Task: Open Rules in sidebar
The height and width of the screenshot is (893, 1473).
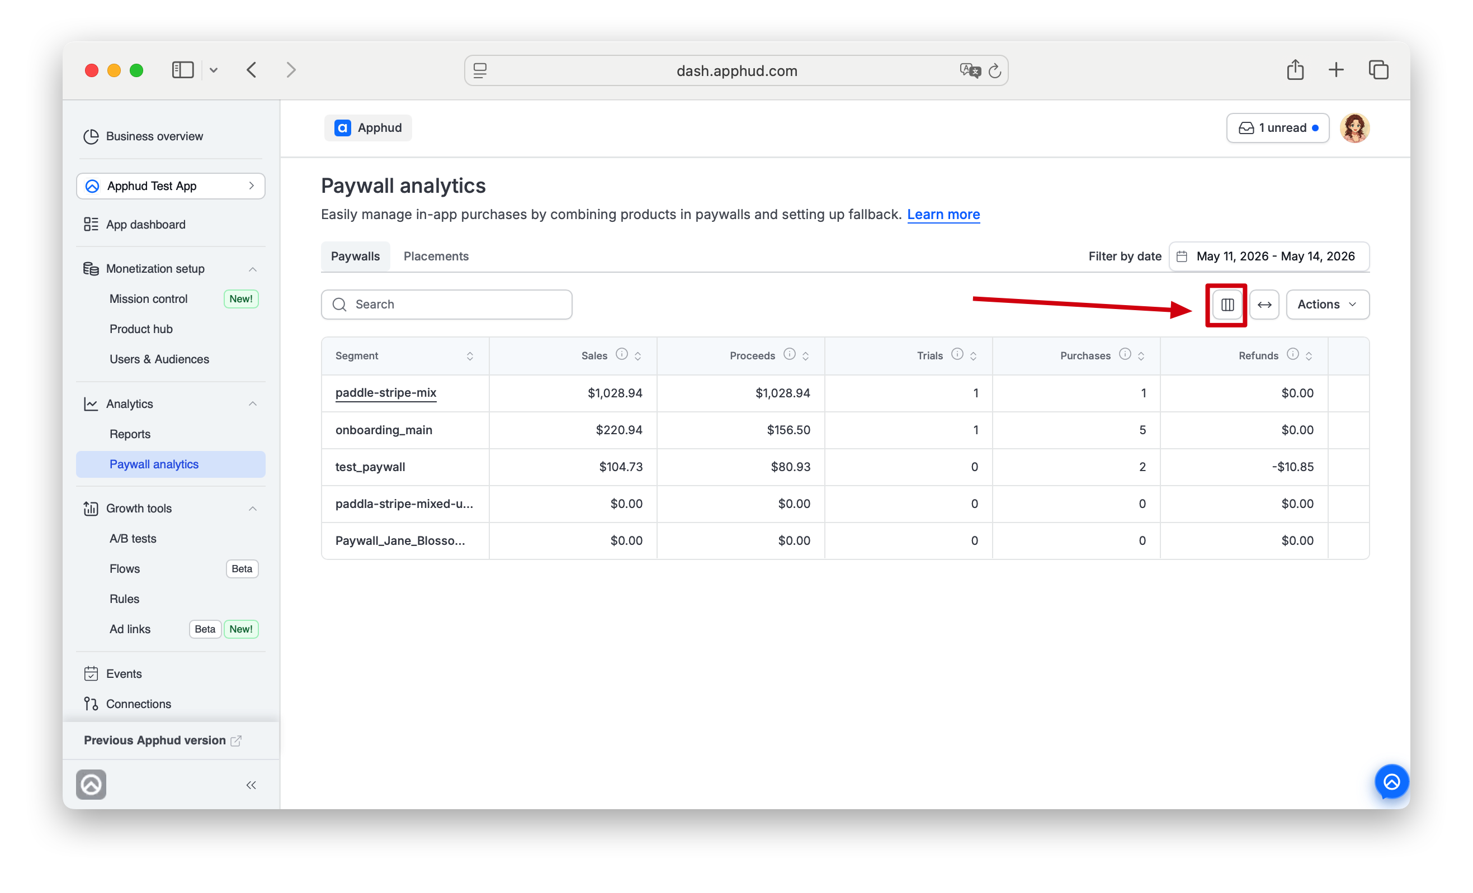Action: 124,599
